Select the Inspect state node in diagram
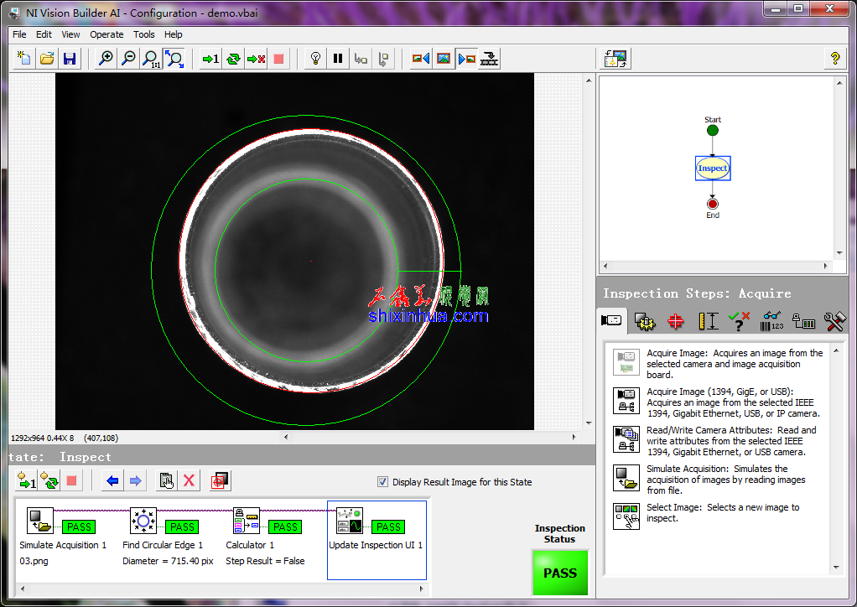Screen dimensions: 857x607 (x=713, y=169)
